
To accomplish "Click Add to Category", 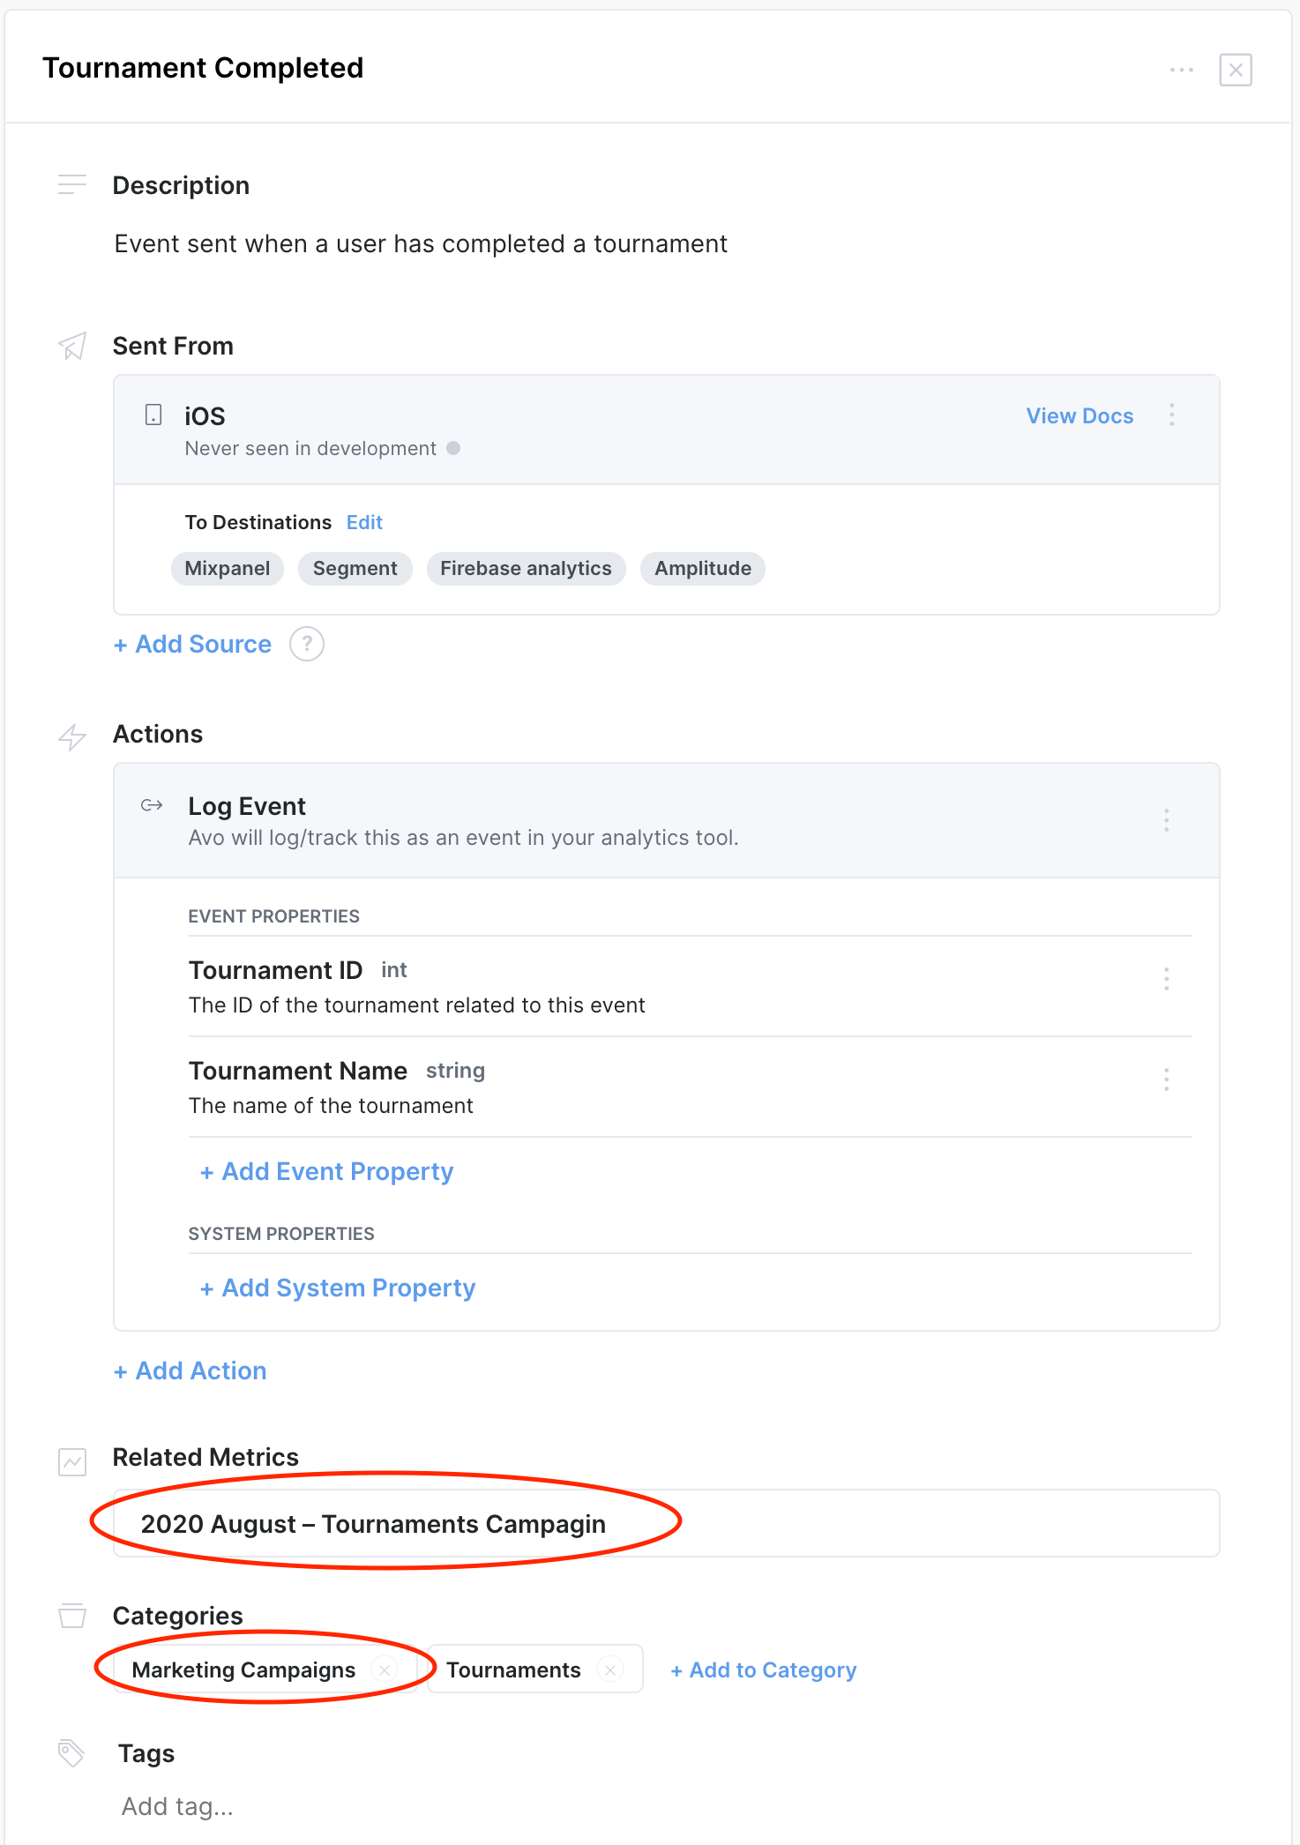I will [763, 1669].
